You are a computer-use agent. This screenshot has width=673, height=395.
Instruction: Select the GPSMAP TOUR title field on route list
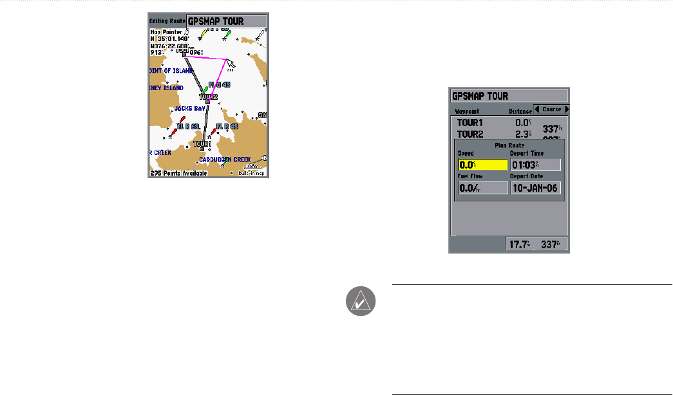509,96
